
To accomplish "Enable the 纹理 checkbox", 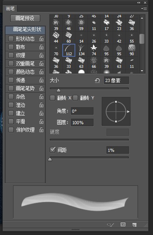I will (11, 55).
